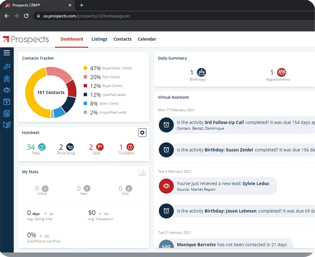315x257 pixels.
Task: Switch to the Listings tab
Action: click(99, 39)
